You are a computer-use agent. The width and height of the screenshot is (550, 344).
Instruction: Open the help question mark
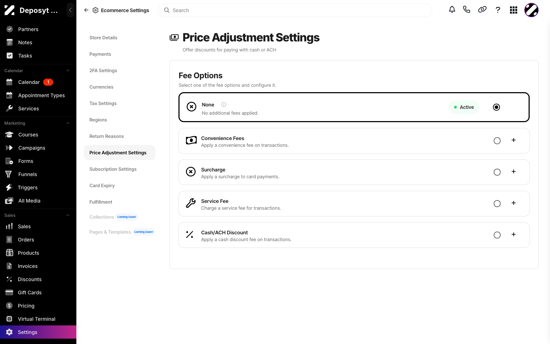[498, 10]
